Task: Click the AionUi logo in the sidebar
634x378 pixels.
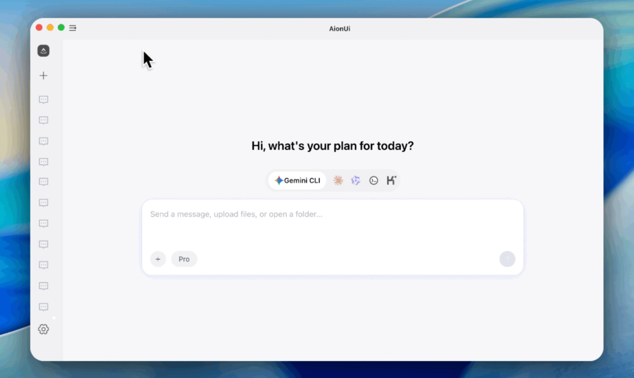Action: click(43, 51)
